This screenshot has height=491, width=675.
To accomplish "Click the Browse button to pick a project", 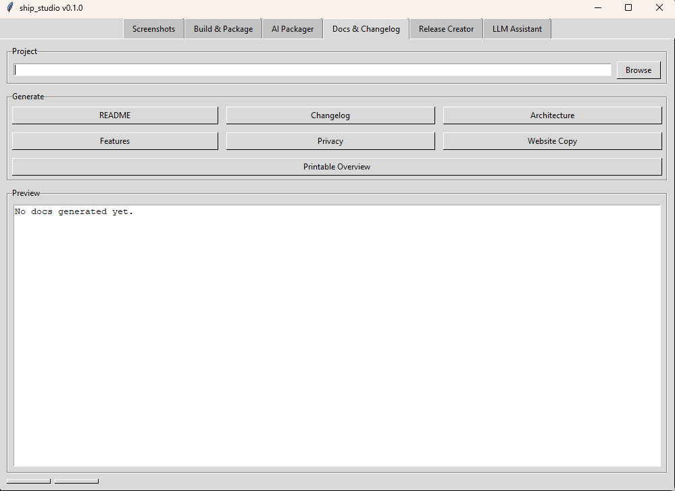I will (x=638, y=70).
